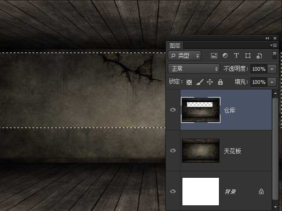The width and height of the screenshot is (282, 211).
Task: Filter layers by text type
Action: click(x=236, y=55)
